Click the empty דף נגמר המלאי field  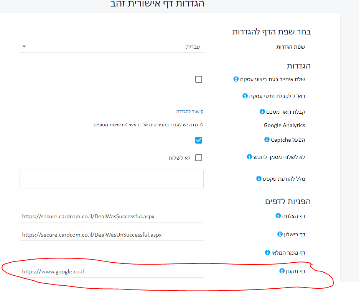[112, 253]
